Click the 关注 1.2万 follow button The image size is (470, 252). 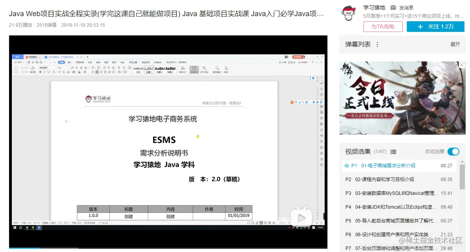point(436,27)
